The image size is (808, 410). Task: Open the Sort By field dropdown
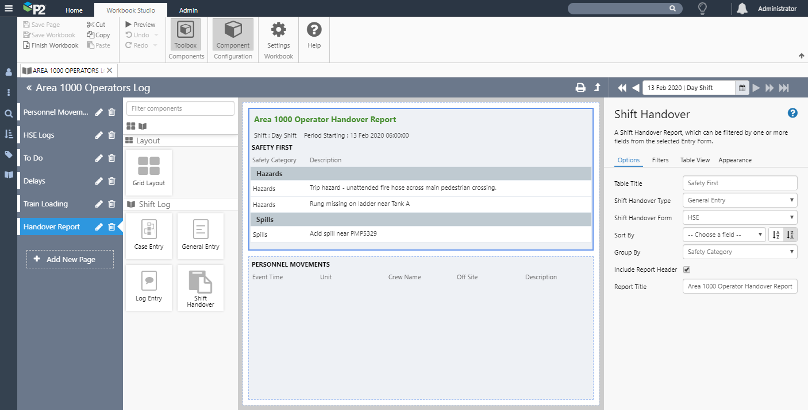point(724,235)
